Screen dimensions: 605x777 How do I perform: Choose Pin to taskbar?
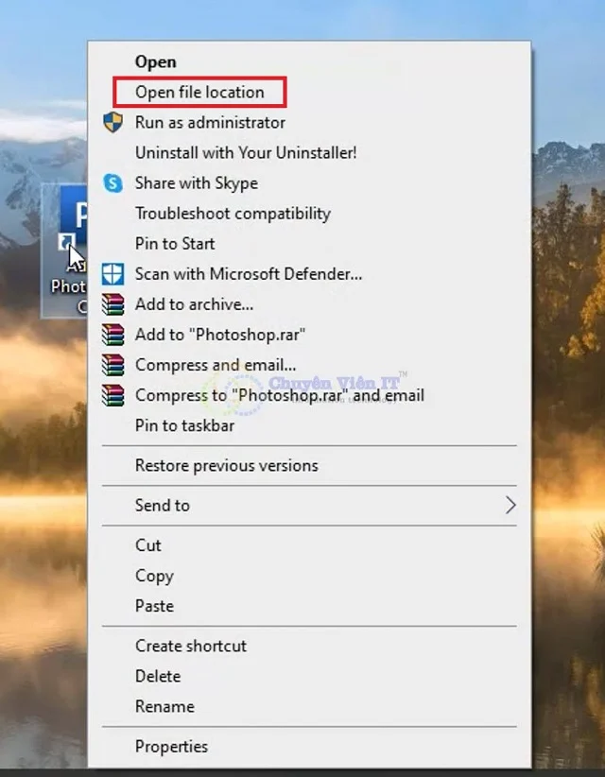(185, 425)
